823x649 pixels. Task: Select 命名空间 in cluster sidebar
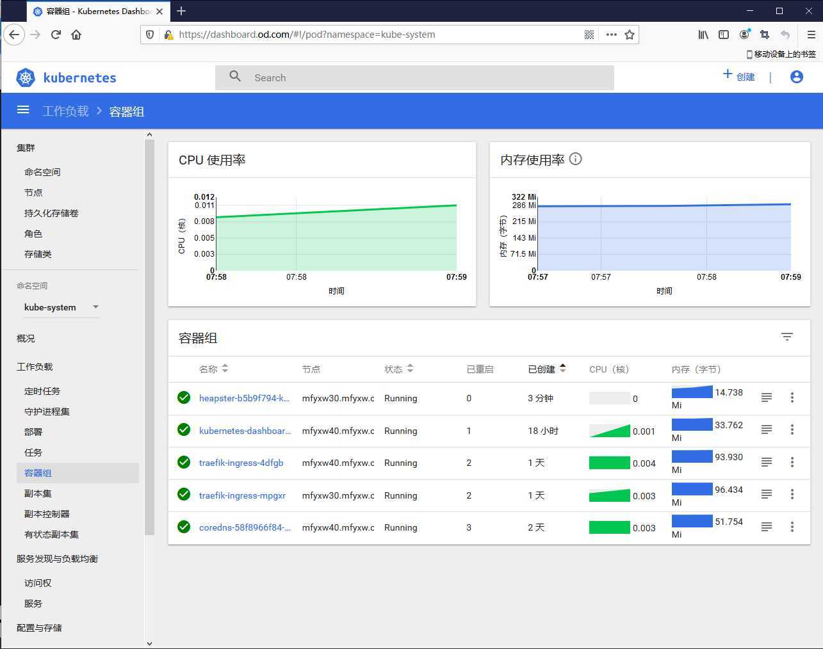[42, 172]
